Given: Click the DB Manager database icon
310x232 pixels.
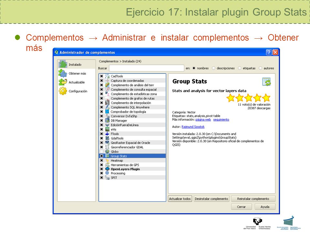Looking at the screenshot, I should coord(107,121).
